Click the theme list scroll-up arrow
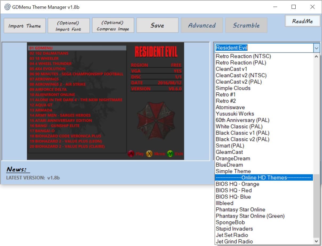Screen dimensions: 322x246 pos(316,56)
